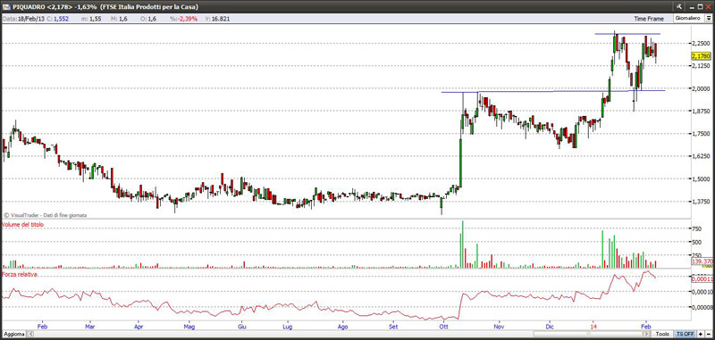Click the C: 1,552 close value
Viewport: 715px width, 340px height.
pyautogui.click(x=58, y=19)
